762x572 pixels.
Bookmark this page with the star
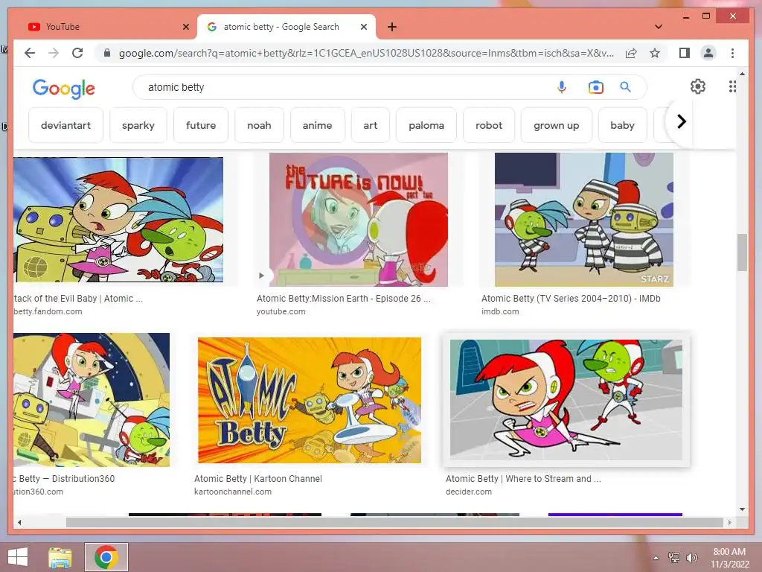pyautogui.click(x=655, y=53)
